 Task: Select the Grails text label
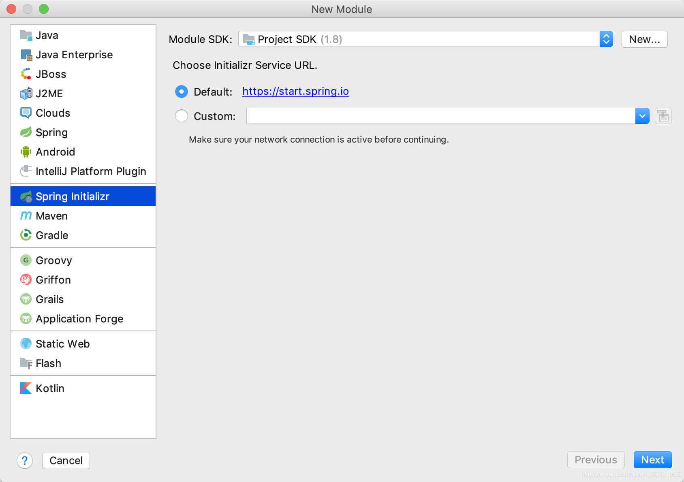[x=50, y=299]
